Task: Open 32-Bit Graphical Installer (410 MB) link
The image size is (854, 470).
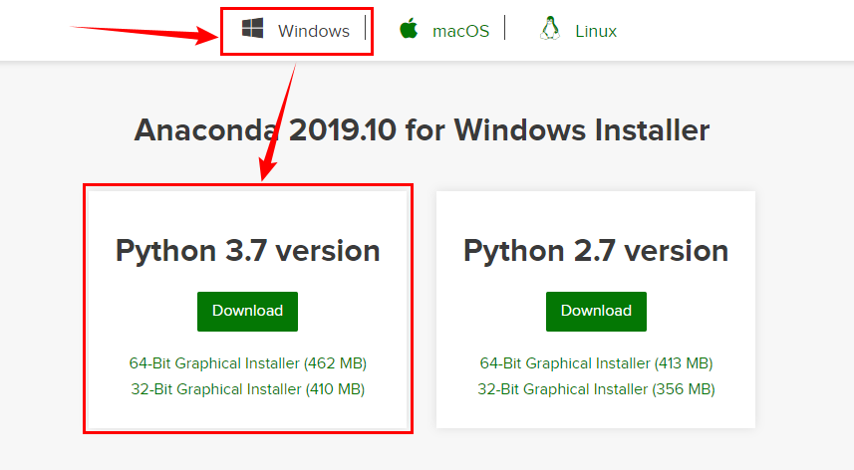Action: 248,389
